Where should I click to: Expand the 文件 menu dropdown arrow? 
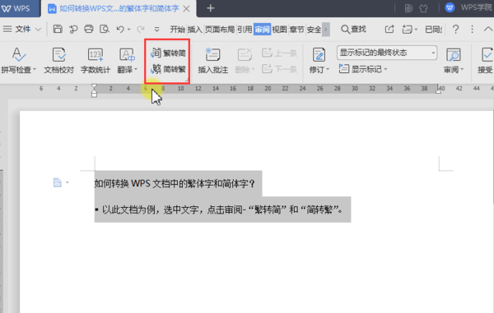(38, 30)
